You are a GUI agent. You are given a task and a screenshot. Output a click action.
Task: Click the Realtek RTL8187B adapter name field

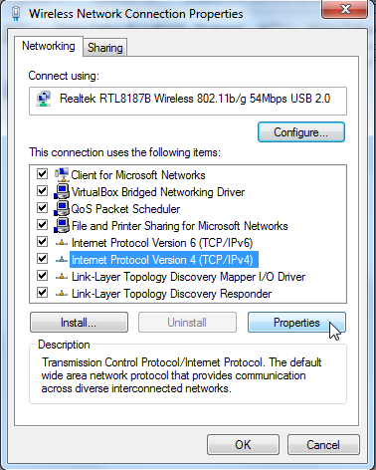tap(188, 101)
